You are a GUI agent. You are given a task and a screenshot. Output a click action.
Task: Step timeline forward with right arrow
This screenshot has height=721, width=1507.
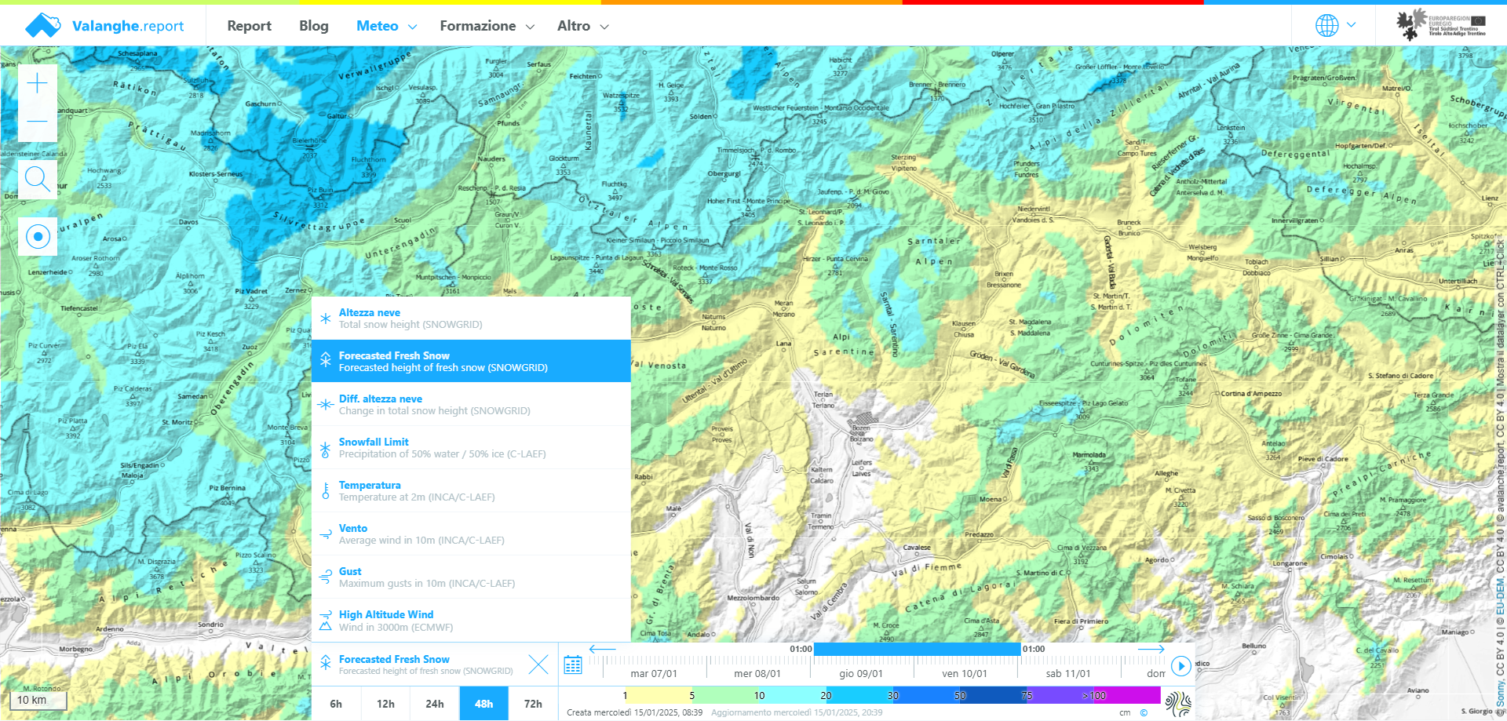(x=1151, y=649)
